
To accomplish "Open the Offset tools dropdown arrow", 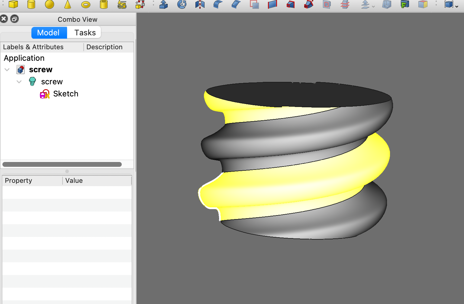I will [373, 6].
